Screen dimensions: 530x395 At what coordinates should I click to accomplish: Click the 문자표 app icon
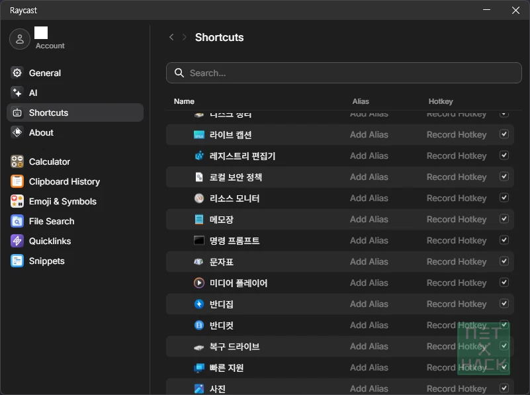199,261
